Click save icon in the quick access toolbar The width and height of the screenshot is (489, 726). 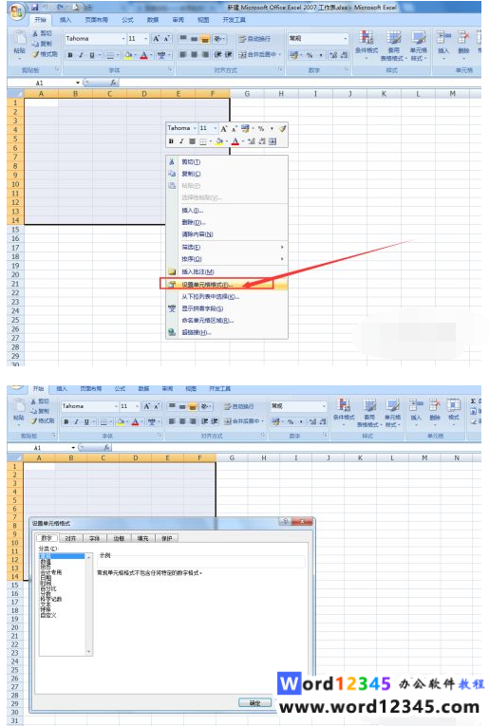tap(35, 8)
